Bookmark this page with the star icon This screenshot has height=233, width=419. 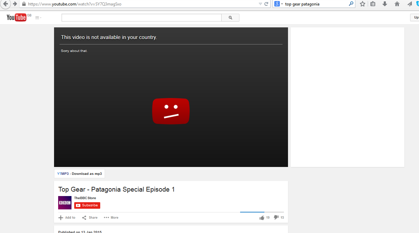(x=363, y=4)
